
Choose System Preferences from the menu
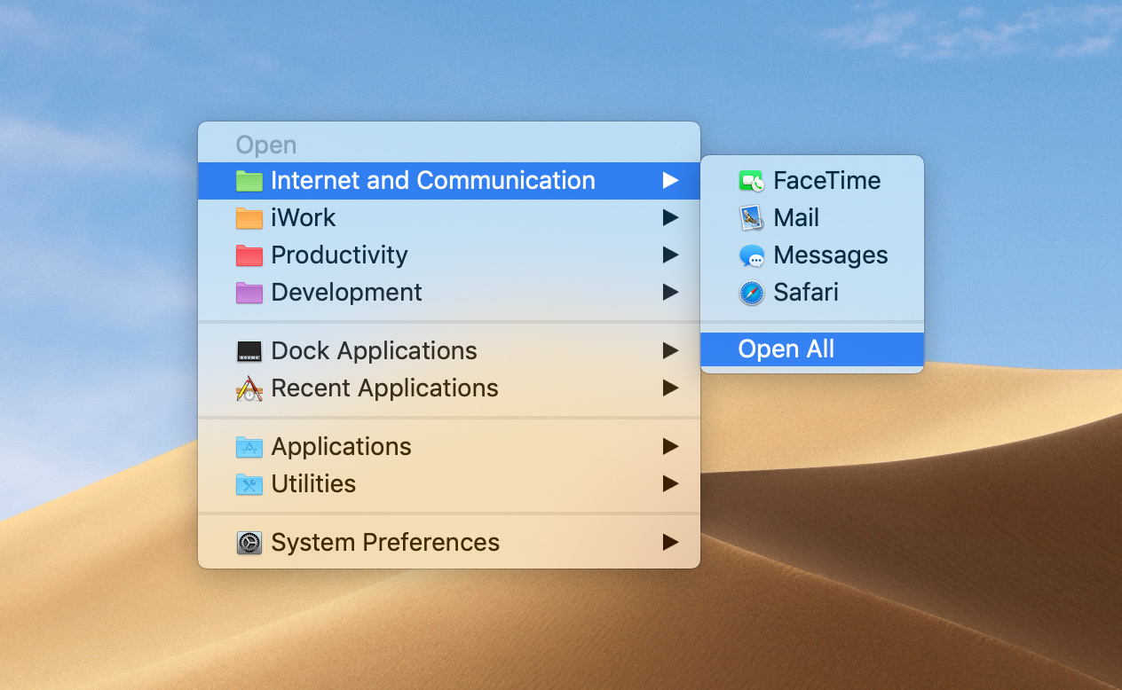(x=384, y=542)
